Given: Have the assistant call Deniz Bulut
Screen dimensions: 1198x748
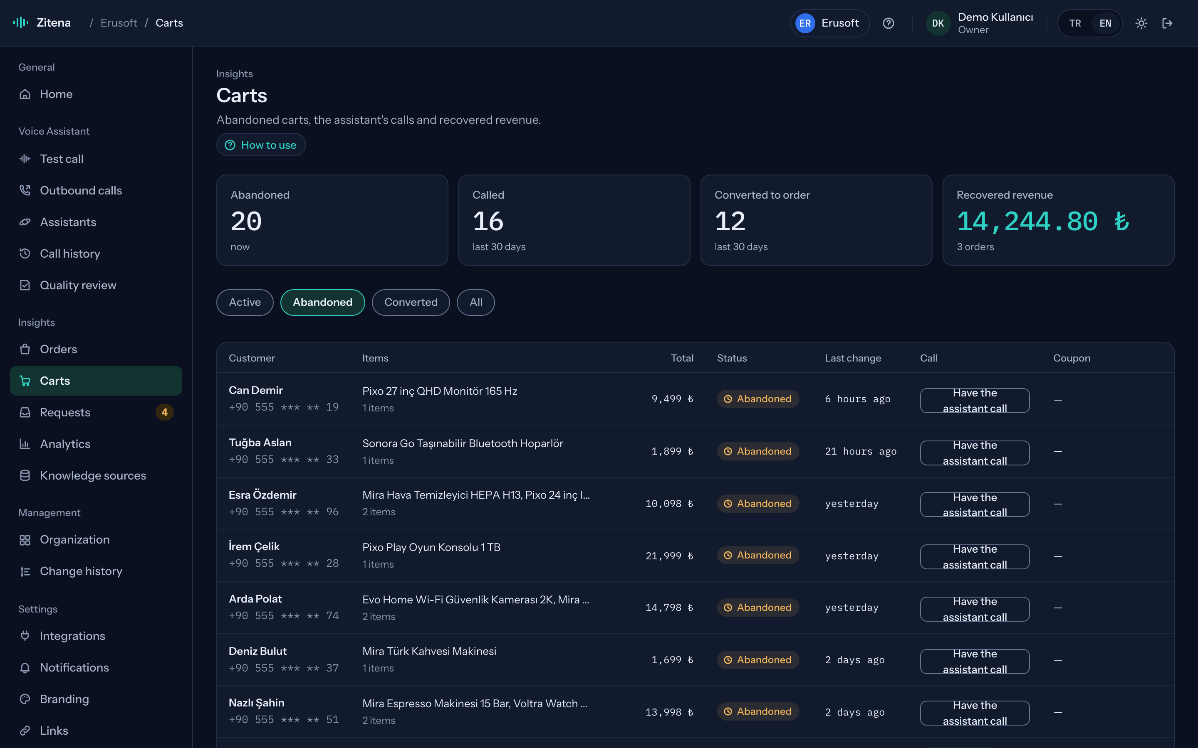Looking at the screenshot, I should point(974,662).
